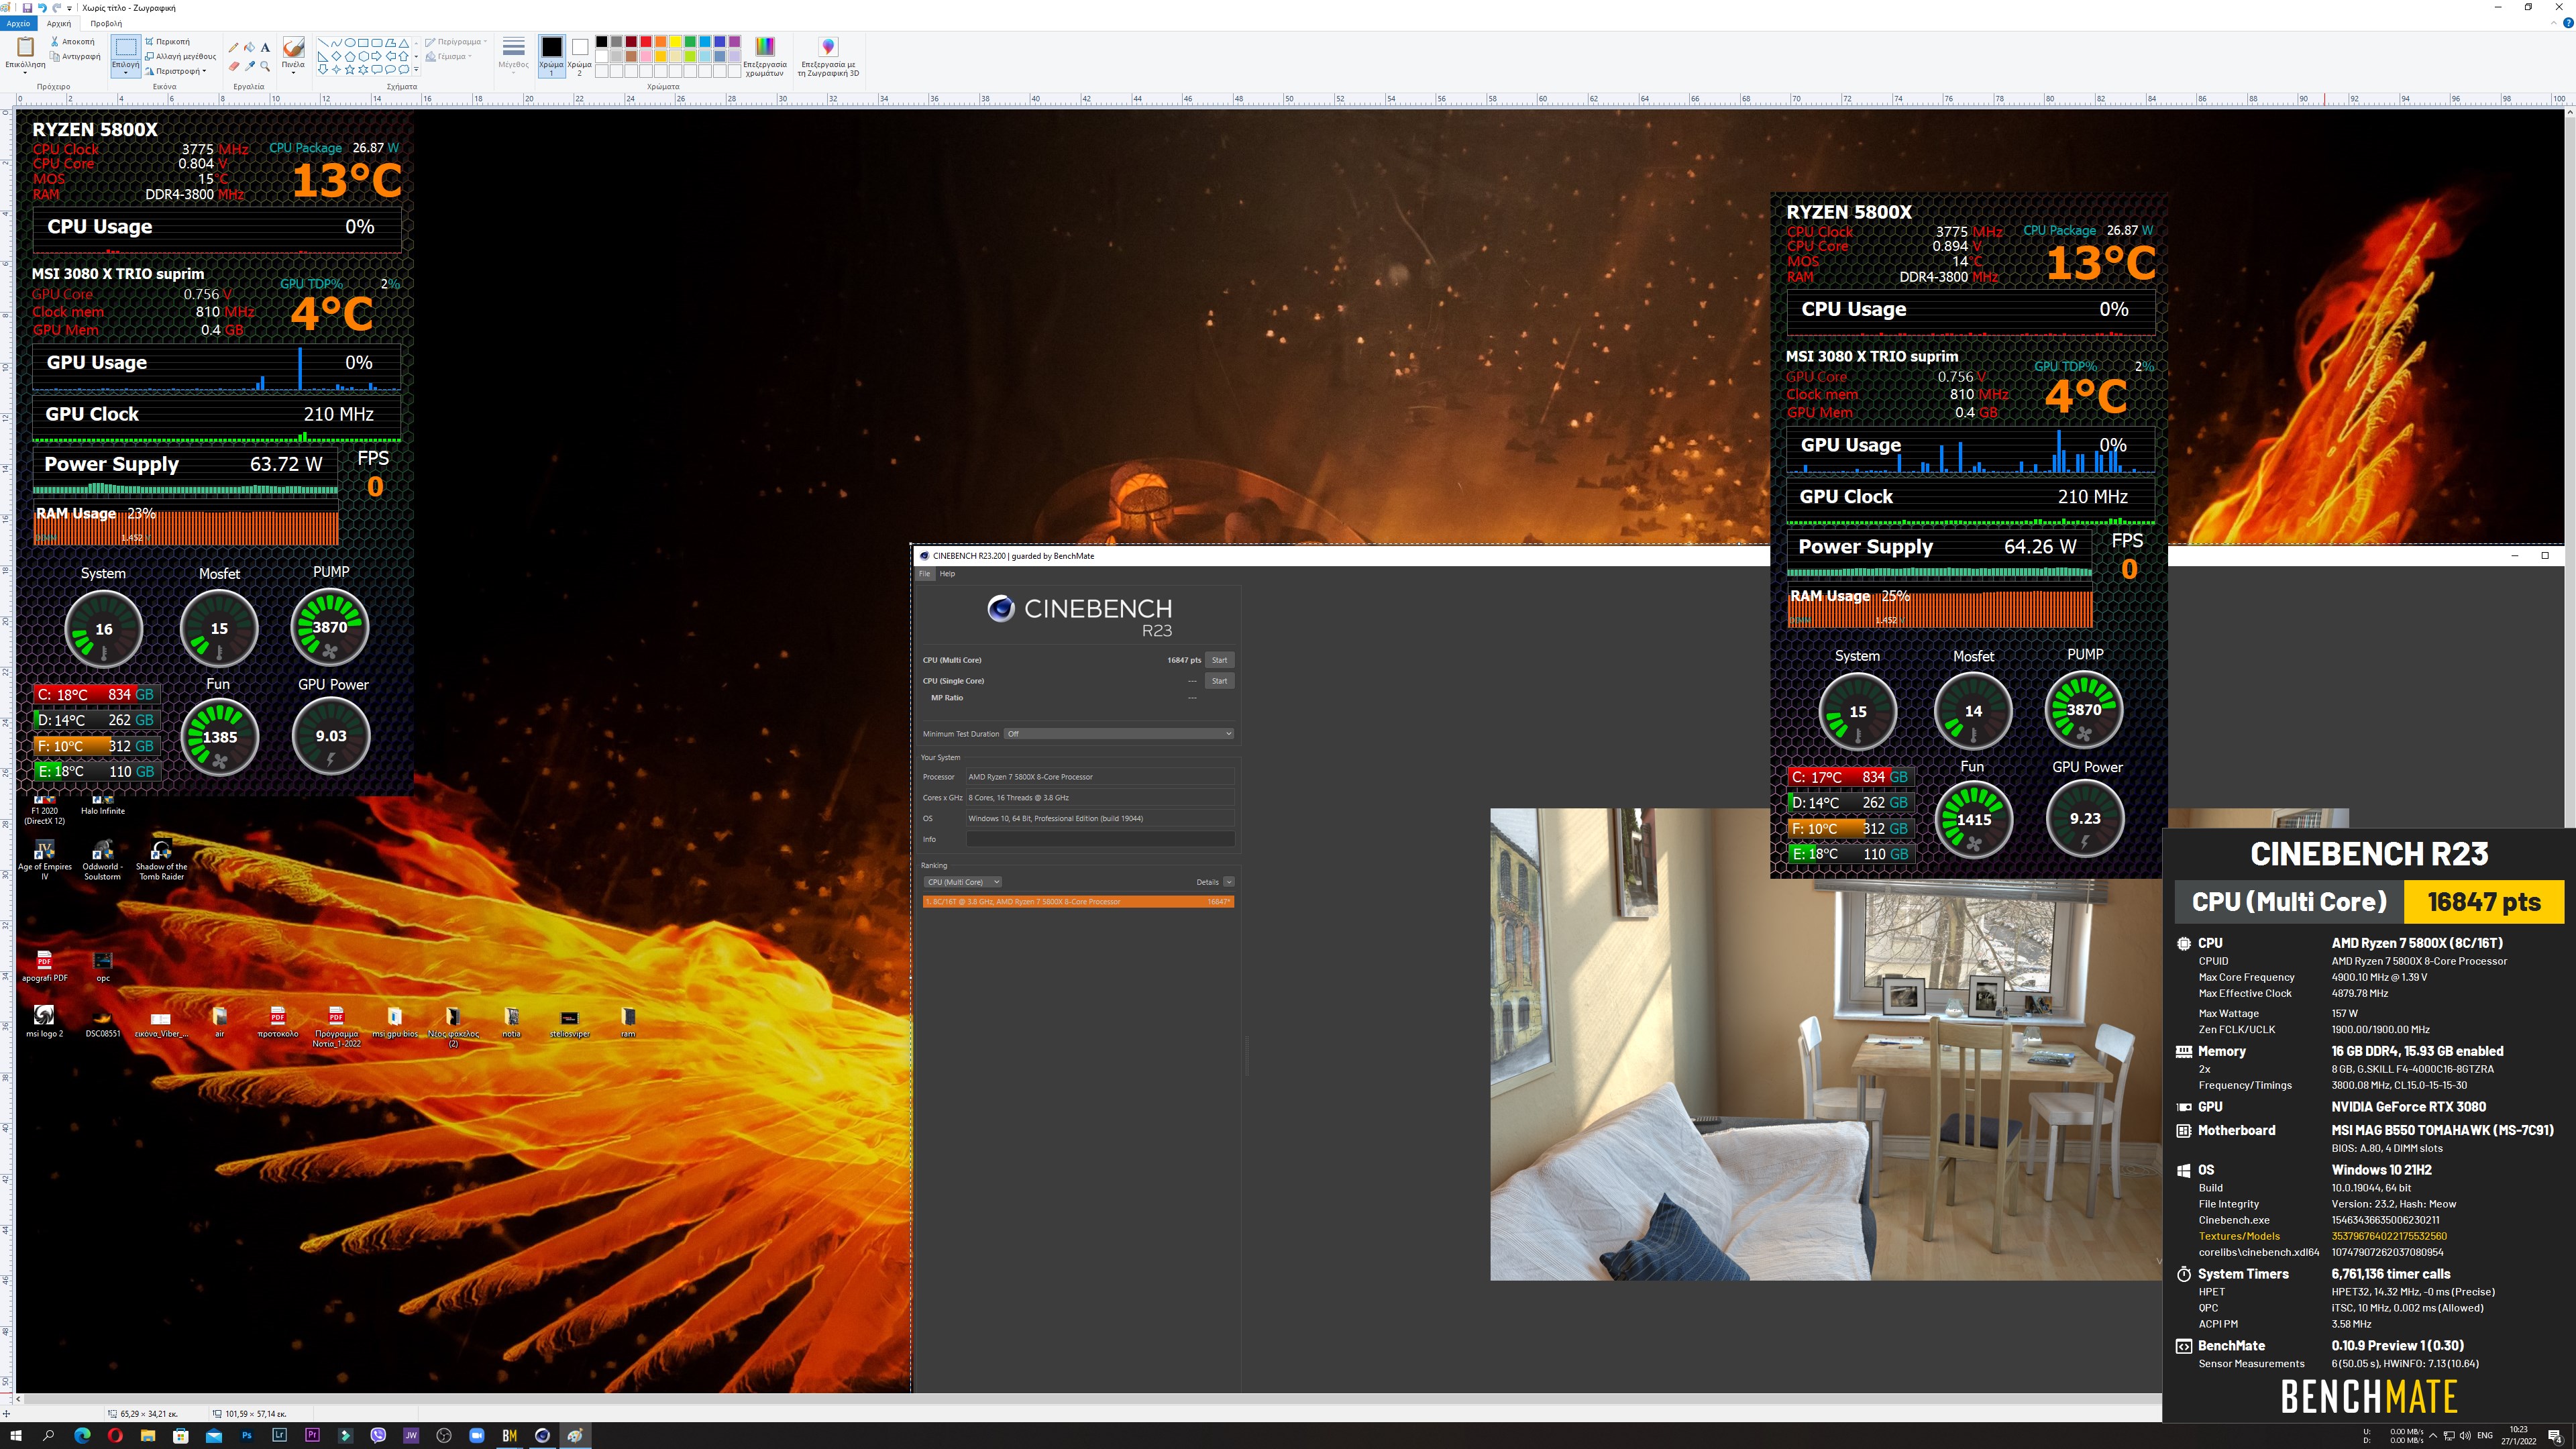This screenshot has width=2576, height=1449.
Task: Select the Pencil tool
Action: [233, 47]
